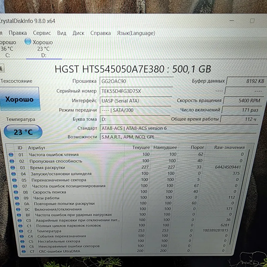This screenshot has width=267, height=267.
Task: Click the ID column header
Action: 20,148
